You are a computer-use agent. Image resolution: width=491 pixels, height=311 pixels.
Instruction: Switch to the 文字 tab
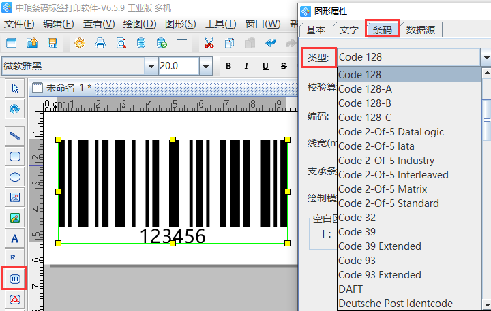tap(349, 30)
